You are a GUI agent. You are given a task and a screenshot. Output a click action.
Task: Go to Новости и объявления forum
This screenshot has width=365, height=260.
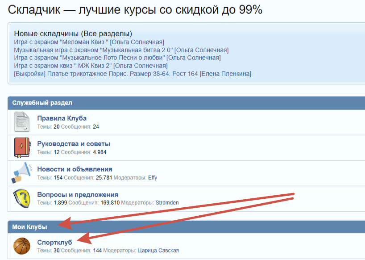(x=75, y=169)
